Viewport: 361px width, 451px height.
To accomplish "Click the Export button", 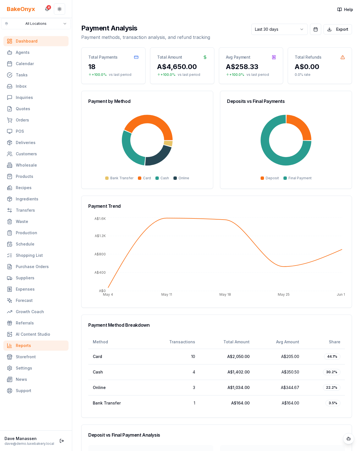I will [x=338, y=29].
